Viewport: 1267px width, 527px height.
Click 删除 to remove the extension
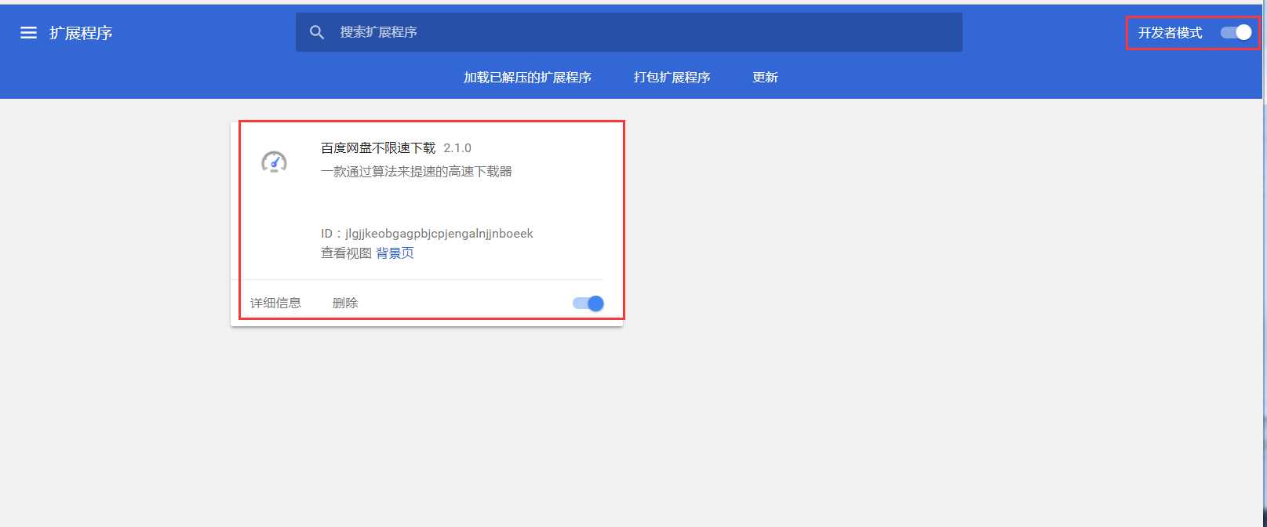tap(345, 303)
